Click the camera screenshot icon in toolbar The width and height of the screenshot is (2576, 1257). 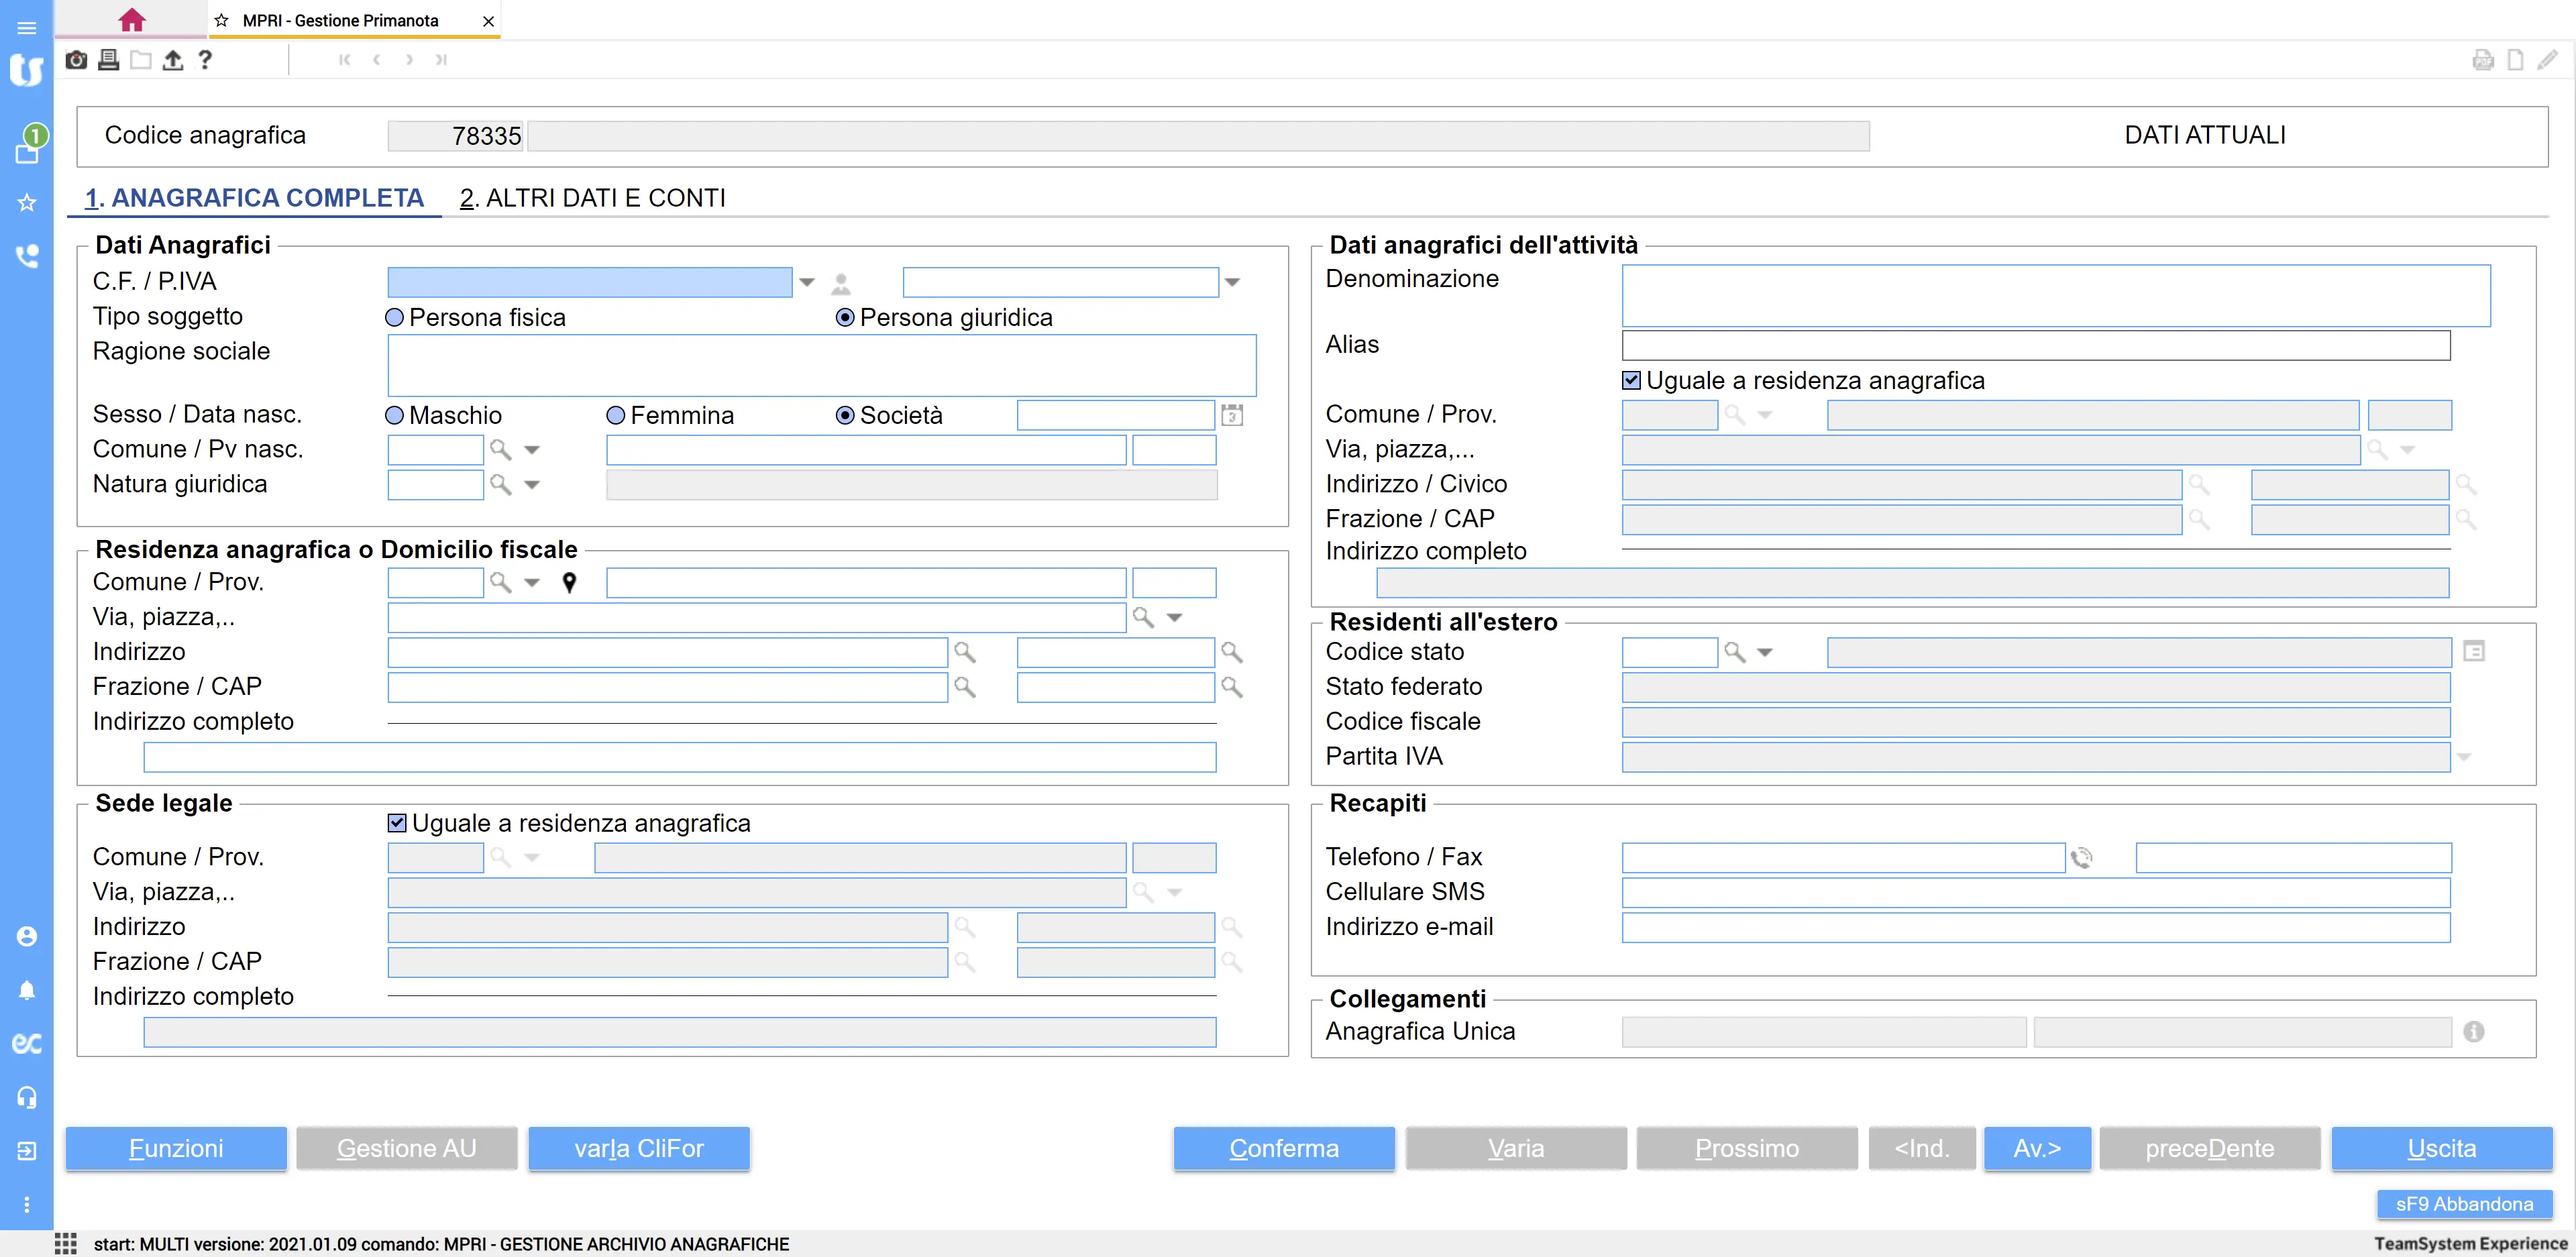(76, 60)
